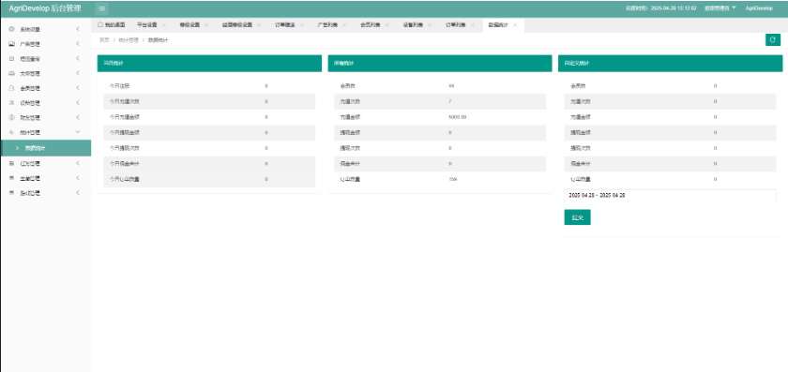Click the order count value 158
The width and height of the screenshot is (788, 372).
coord(453,179)
